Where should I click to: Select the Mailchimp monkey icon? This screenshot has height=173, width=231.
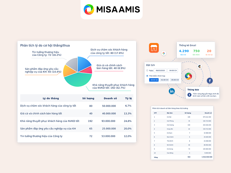point(200,67)
